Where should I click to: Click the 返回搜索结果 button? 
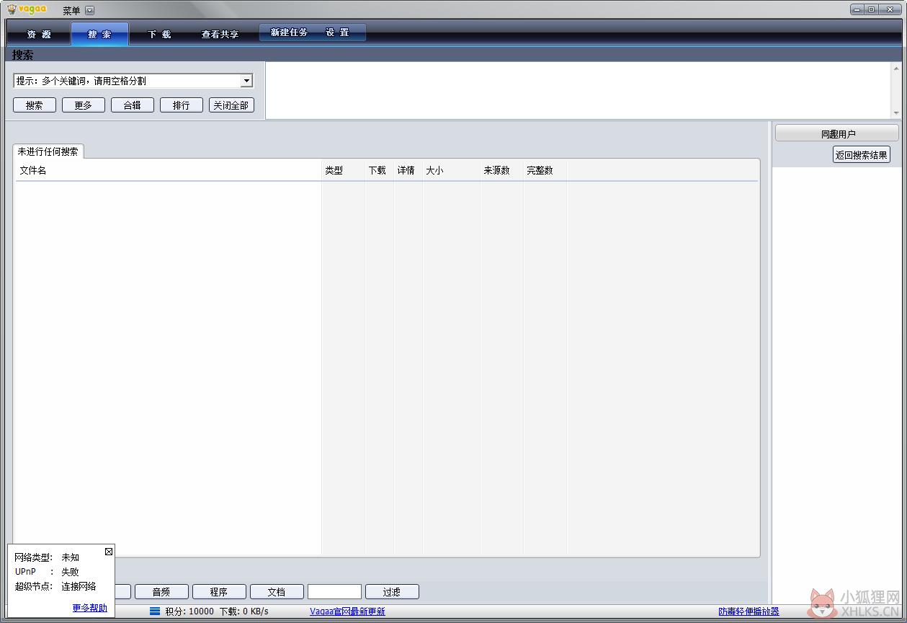click(x=862, y=154)
